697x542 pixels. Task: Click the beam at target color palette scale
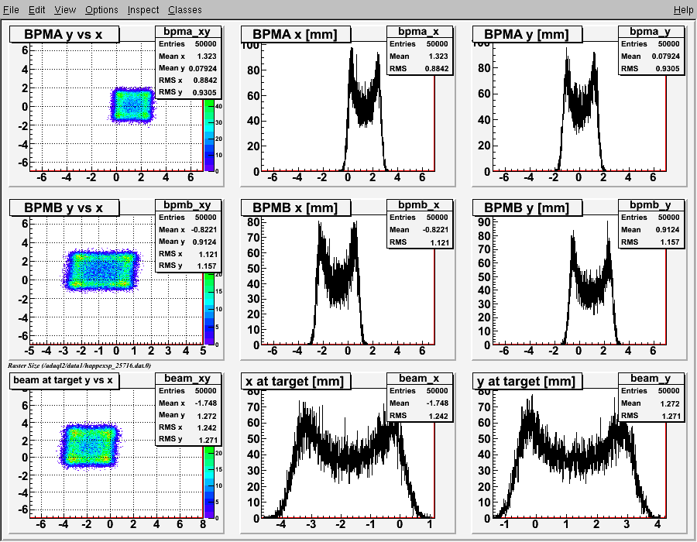[209, 482]
